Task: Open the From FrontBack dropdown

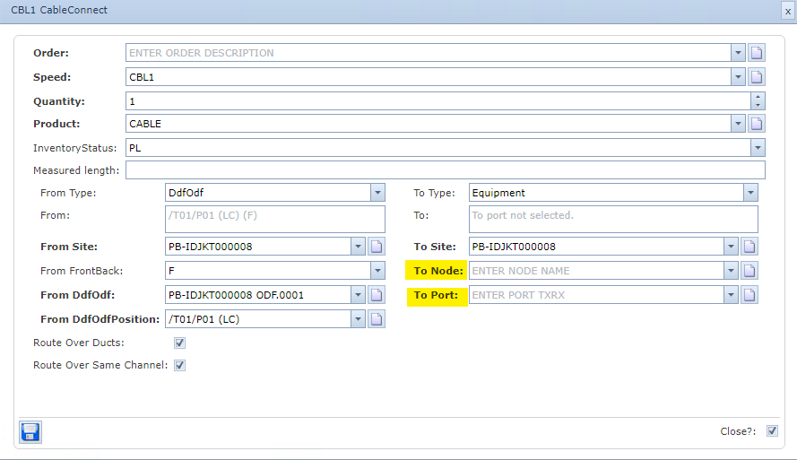Action: click(377, 270)
